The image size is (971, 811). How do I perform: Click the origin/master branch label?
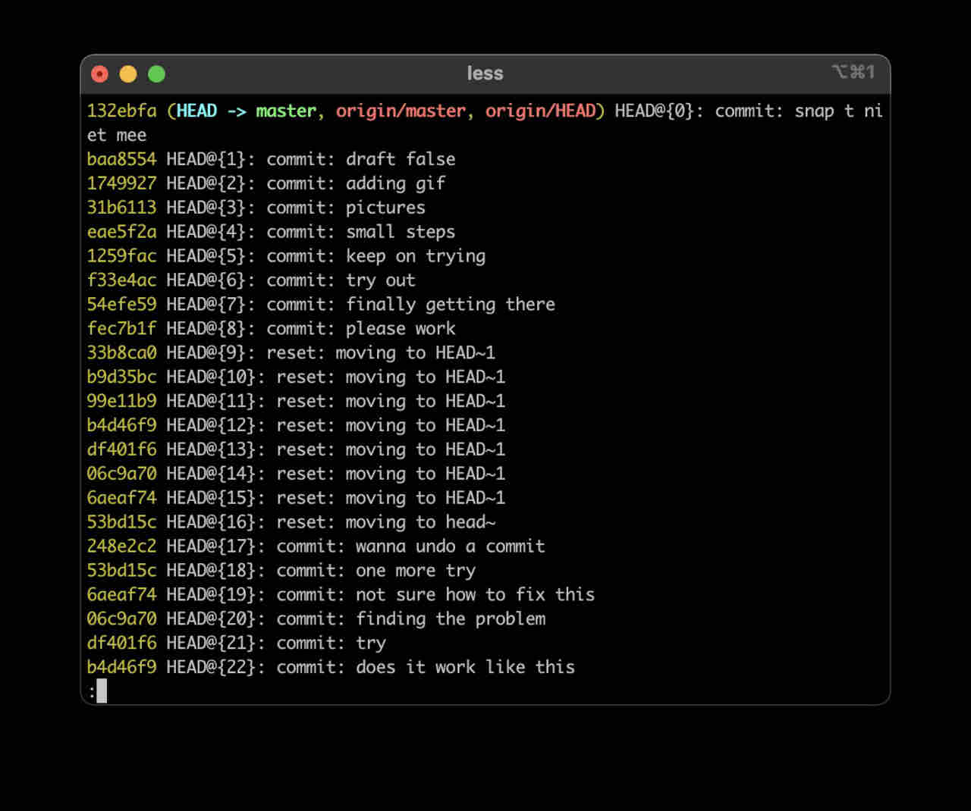point(401,111)
